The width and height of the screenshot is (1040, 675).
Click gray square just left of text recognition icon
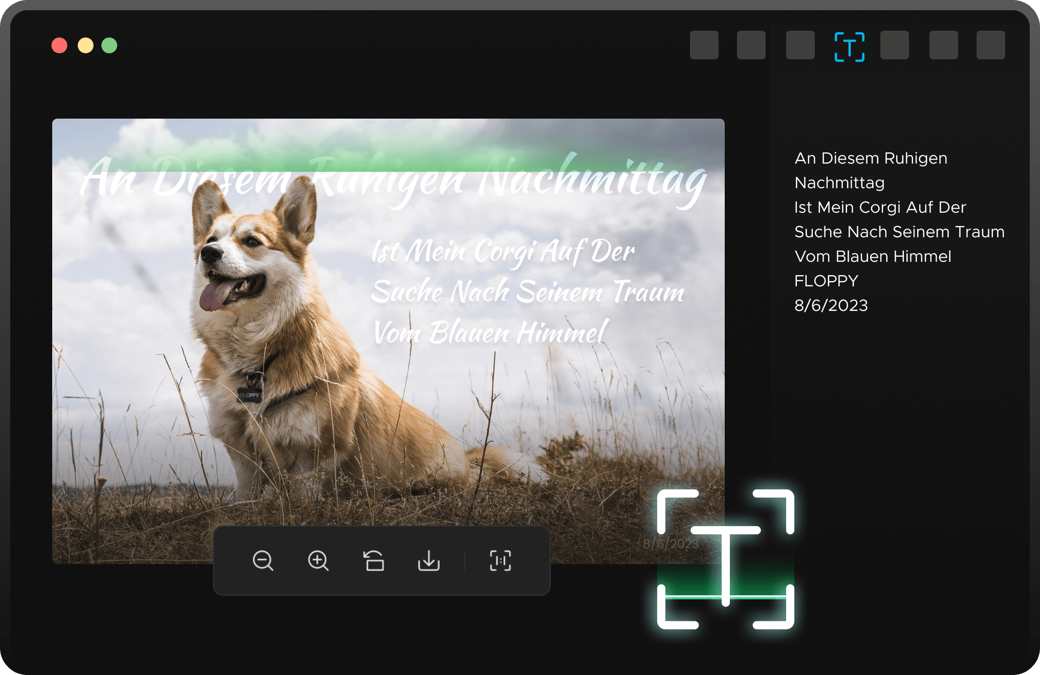point(800,45)
